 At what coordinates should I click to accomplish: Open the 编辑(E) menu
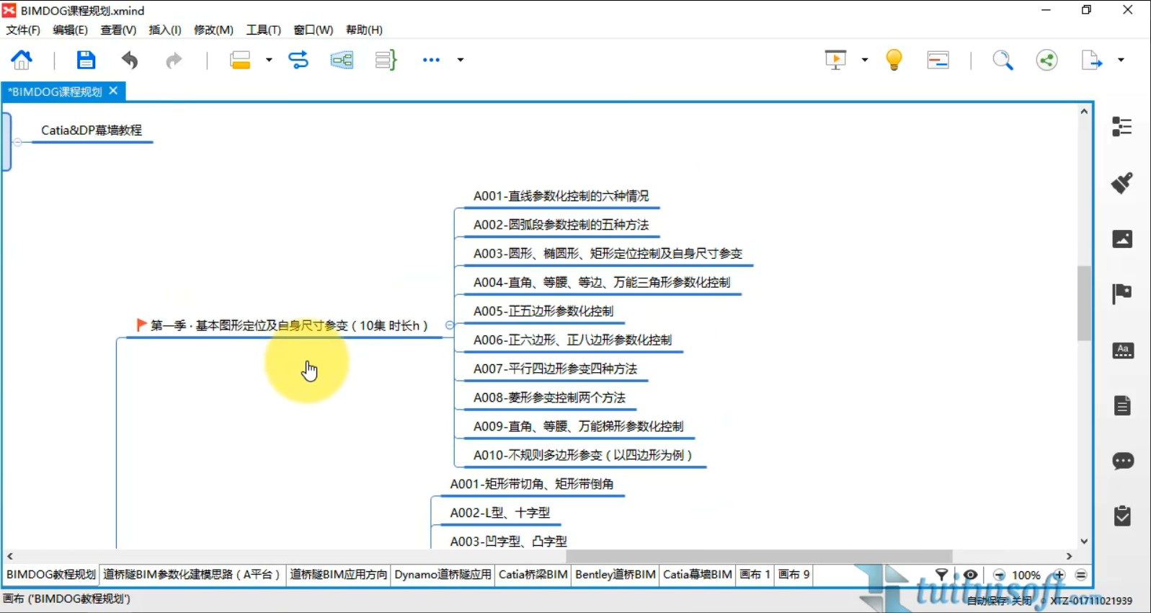tap(70, 30)
